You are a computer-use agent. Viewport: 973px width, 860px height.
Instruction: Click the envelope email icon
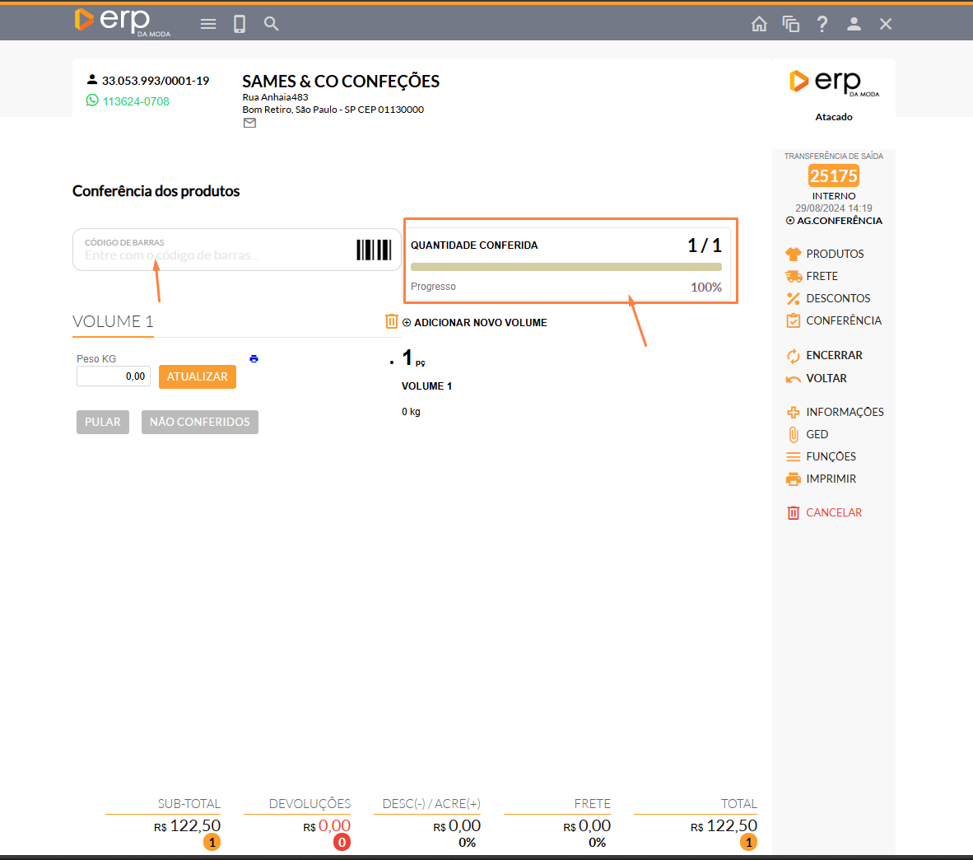tap(249, 124)
